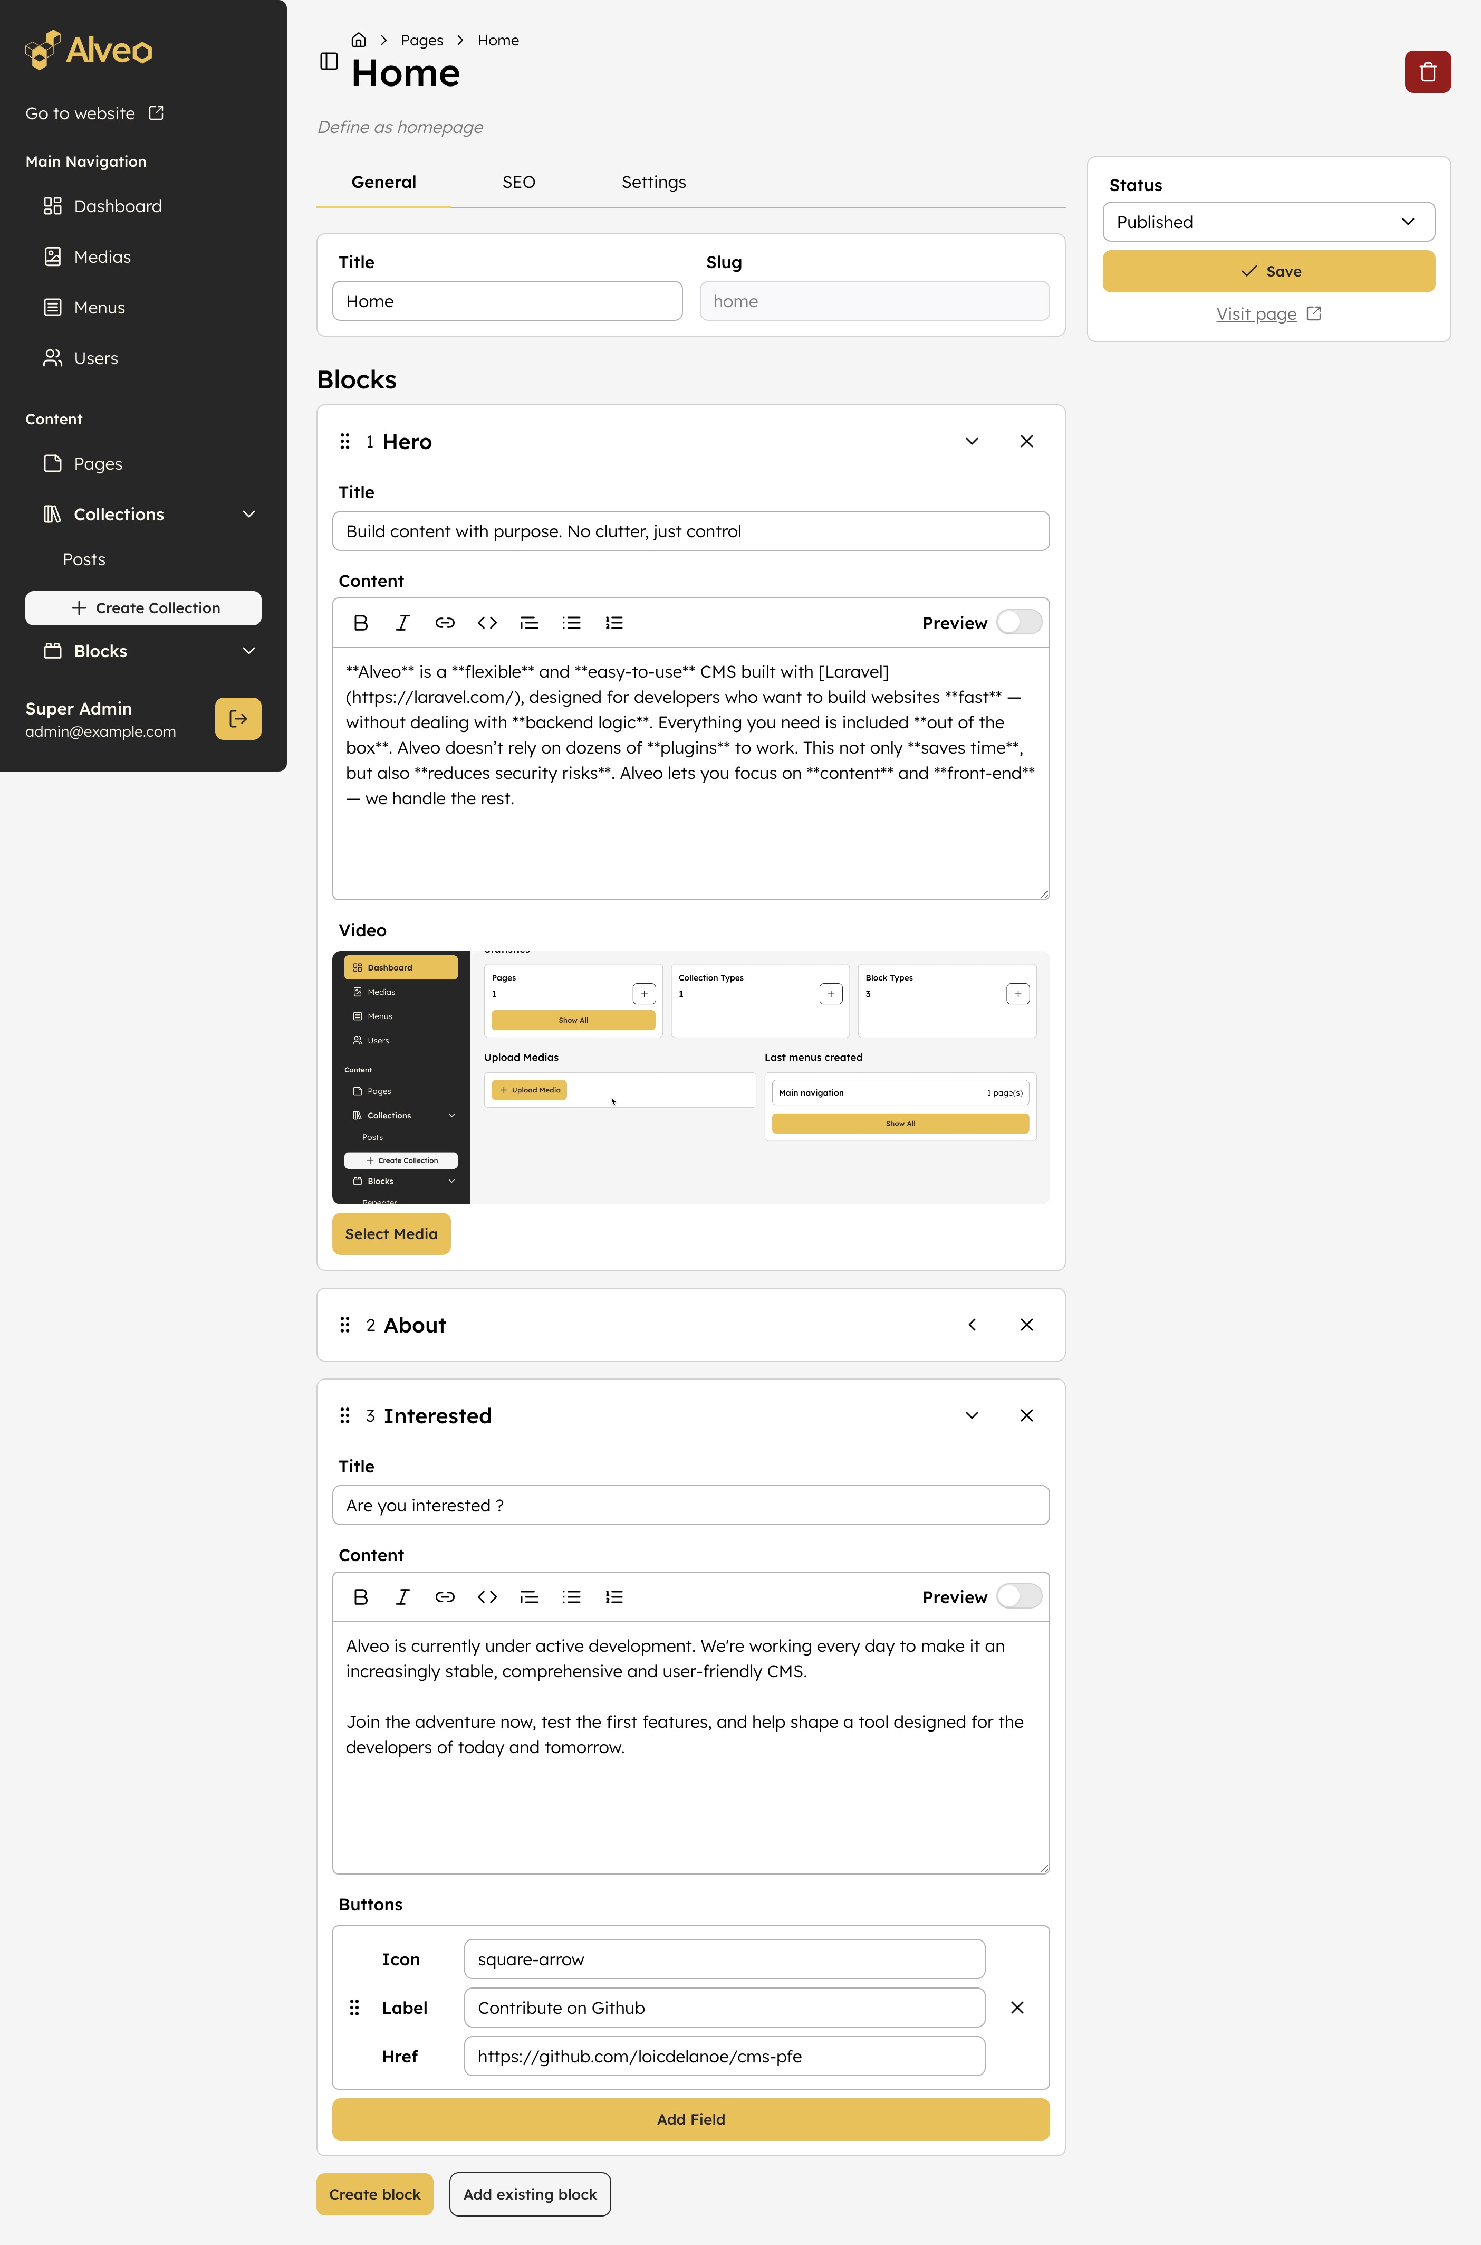Screen dimensions: 1481x2245
Task: Insert code in the Hero content toolbar
Action: point(487,623)
